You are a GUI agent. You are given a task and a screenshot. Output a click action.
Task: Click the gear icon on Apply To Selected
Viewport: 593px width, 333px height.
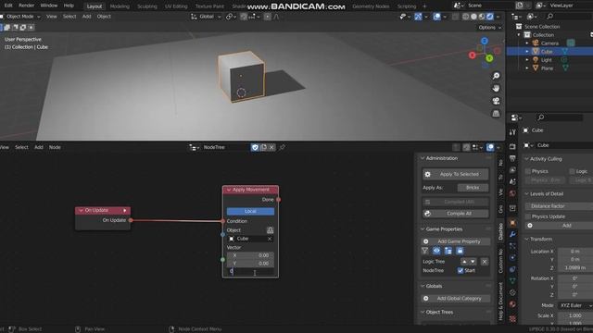[427, 175]
